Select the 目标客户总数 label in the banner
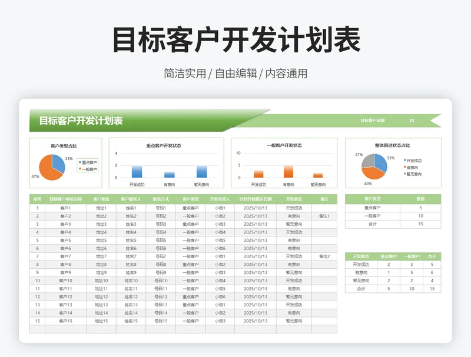This screenshot has height=357, width=471. (373, 121)
